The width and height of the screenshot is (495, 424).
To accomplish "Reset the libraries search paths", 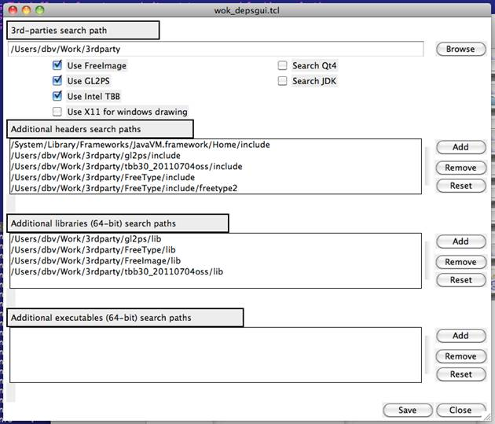I will click(x=460, y=280).
